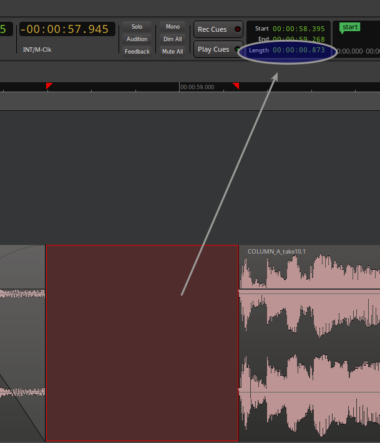Screen dimensions: 380x443
Task: Click the selection Start time field
Action: [298, 29]
